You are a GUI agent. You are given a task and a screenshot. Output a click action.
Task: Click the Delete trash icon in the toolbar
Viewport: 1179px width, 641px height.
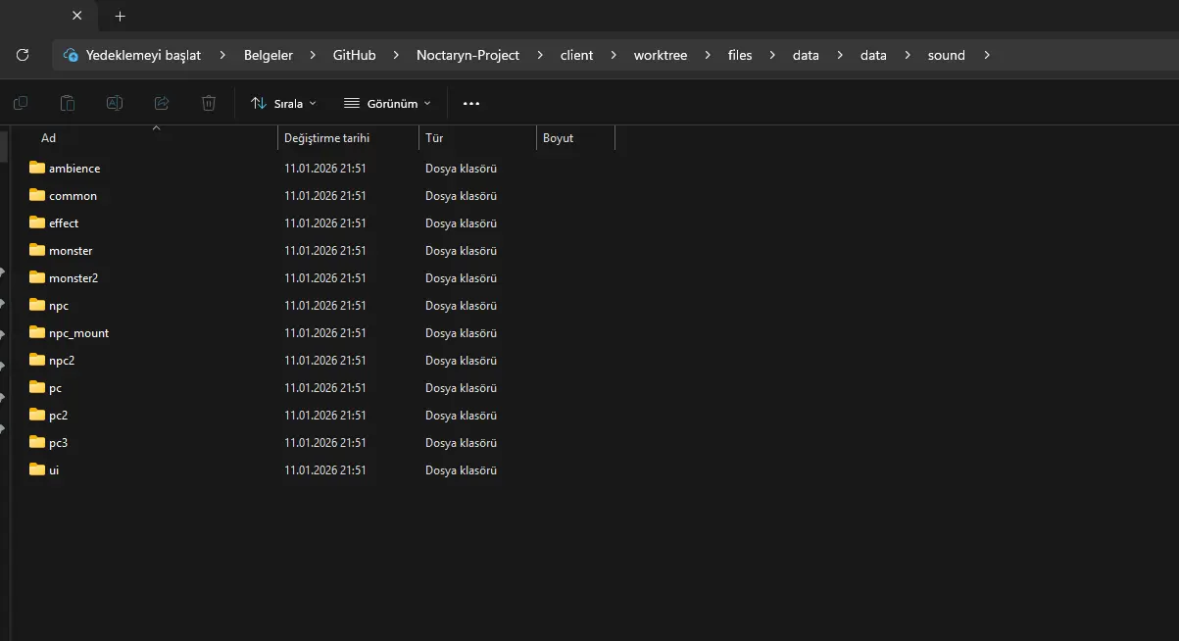coord(209,103)
